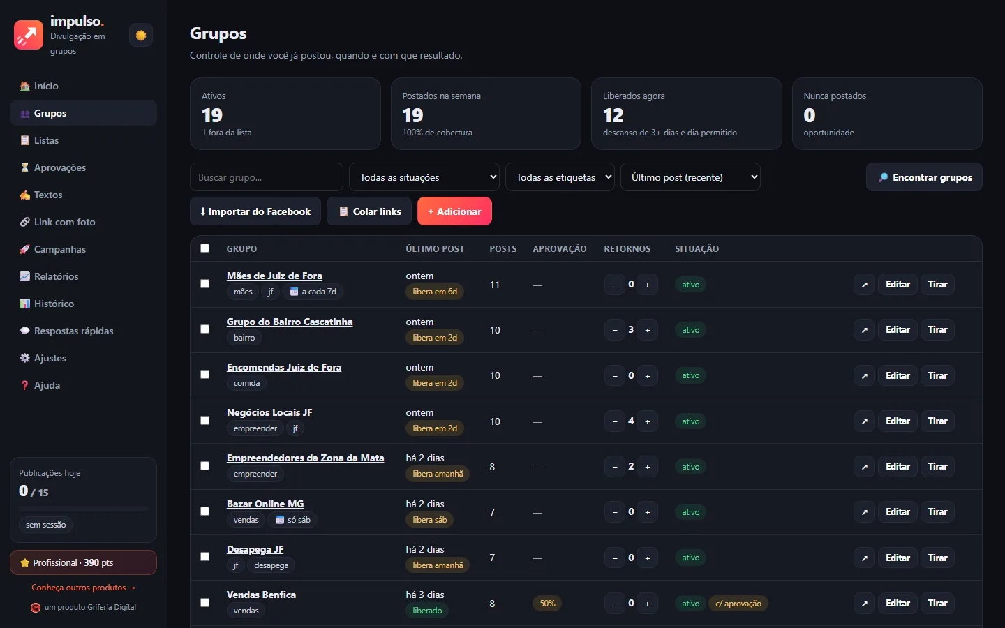Click the impulso logo icon
The width and height of the screenshot is (1005, 628).
point(29,35)
